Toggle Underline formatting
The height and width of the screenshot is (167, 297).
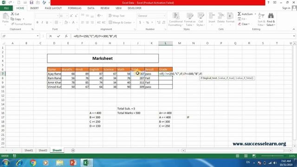47,23
